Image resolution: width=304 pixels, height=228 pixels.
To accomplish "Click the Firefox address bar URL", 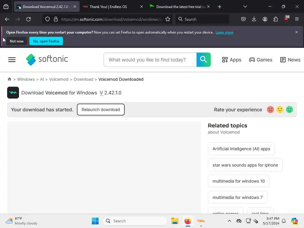I will tap(112, 19).
